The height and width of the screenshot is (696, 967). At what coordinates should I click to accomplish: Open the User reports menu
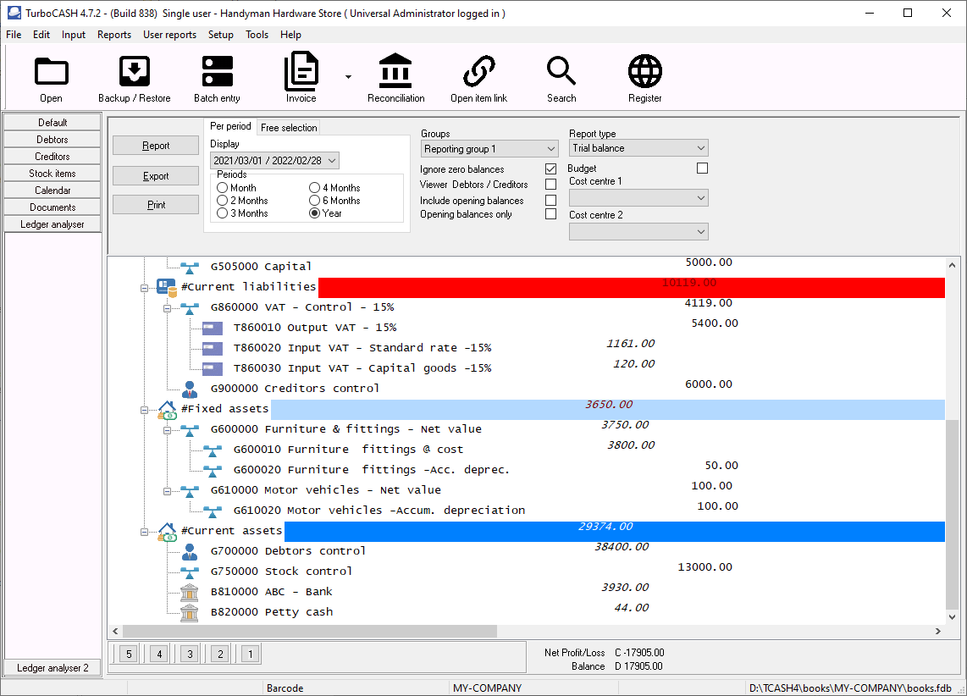click(x=169, y=35)
